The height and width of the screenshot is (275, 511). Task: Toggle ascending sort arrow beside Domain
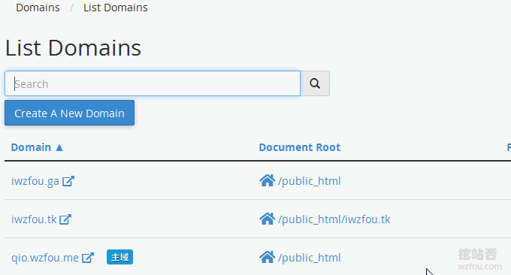tap(59, 147)
